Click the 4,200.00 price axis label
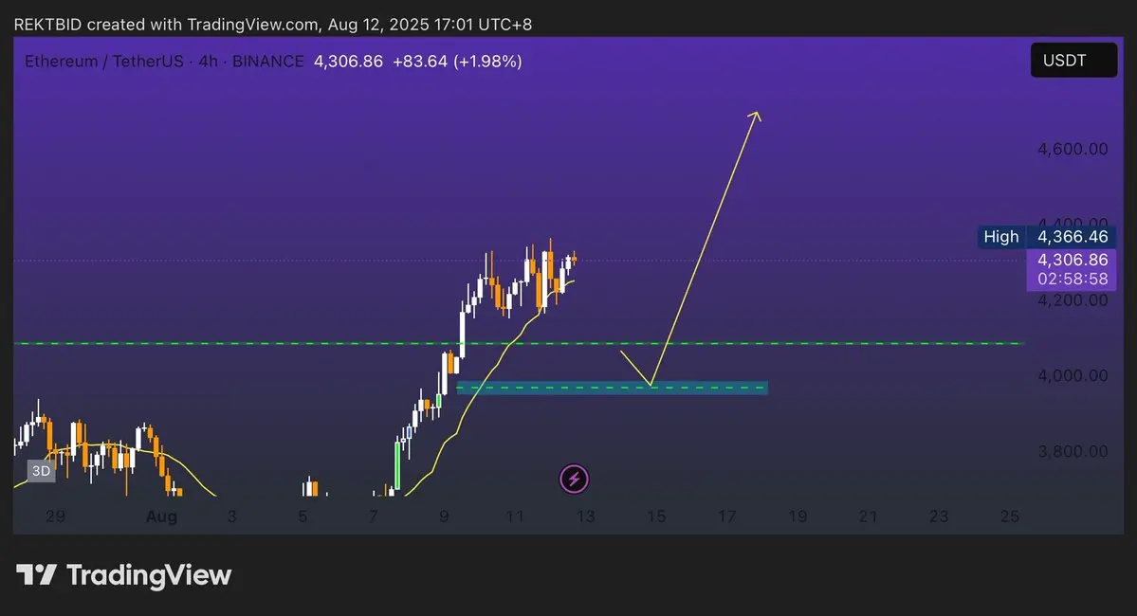 (x=1073, y=300)
